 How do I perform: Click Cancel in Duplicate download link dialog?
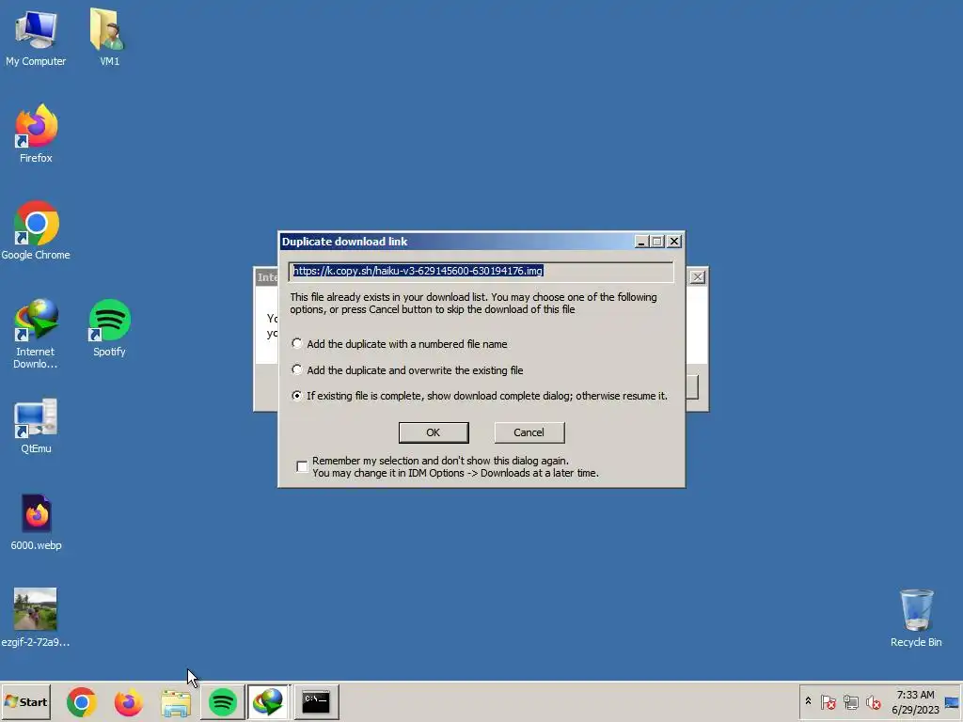tap(529, 432)
